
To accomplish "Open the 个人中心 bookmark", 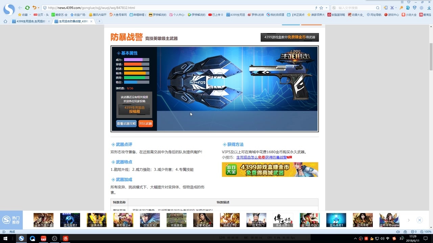I will [177, 15].
